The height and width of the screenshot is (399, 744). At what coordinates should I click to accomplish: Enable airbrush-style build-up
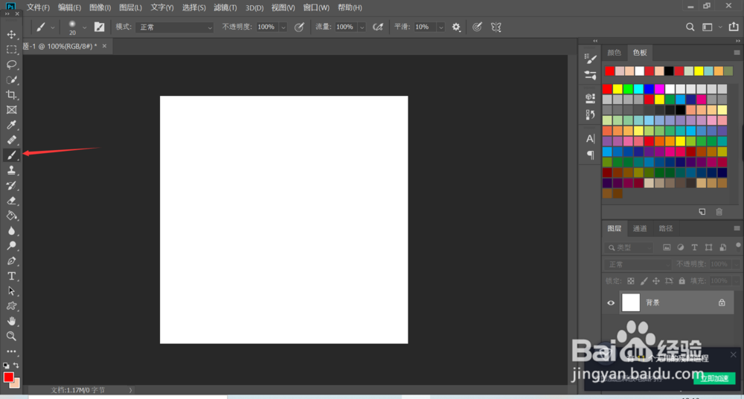pos(378,27)
